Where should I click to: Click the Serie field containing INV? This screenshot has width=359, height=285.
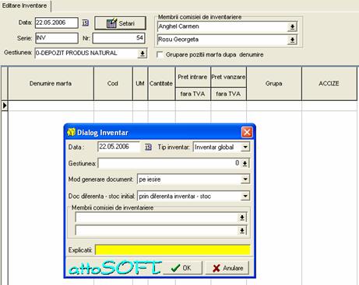pyautogui.click(x=57, y=38)
